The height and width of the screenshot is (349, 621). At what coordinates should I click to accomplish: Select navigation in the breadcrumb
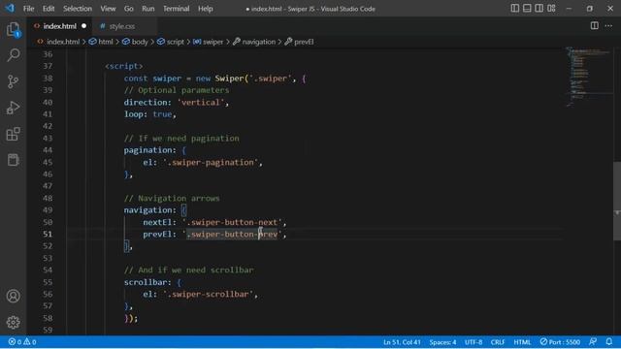(254, 42)
